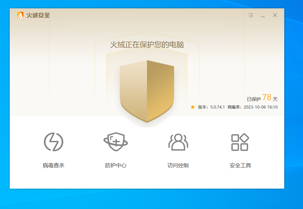The height and width of the screenshot is (209, 303).
Task: Choose the 访问控制 text label
Action: pos(178,165)
